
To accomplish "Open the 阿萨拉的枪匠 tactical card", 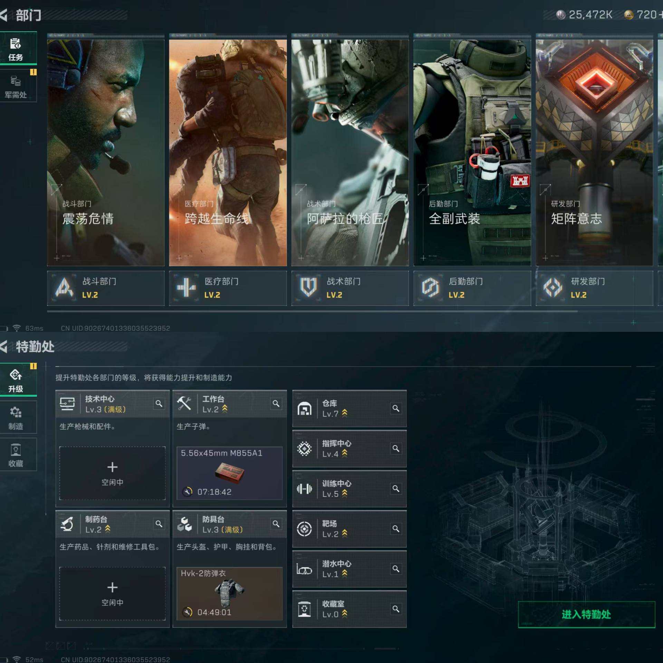I will pos(350,152).
